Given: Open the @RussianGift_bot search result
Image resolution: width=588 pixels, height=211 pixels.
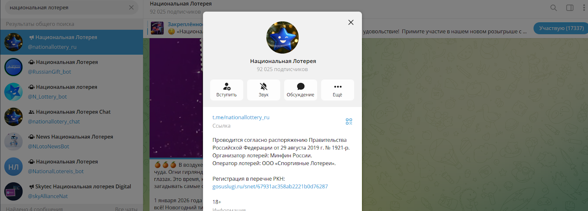Looking at the screenshot, I should tap(72, 67).
